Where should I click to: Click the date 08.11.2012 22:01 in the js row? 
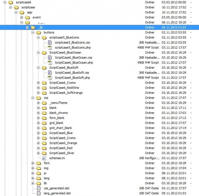coord(174,173)
